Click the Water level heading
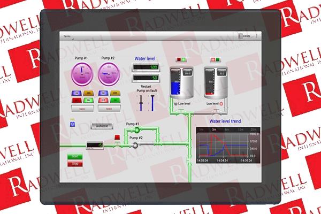 pyautogui.click(x=145, y=58)
